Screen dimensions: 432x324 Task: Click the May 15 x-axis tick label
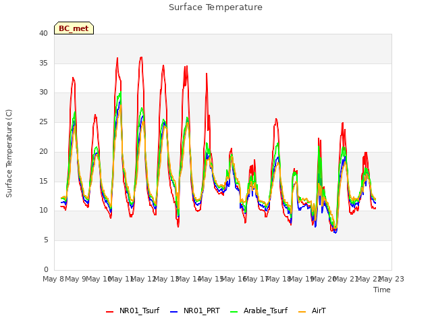pyautogui.click(x=211, y=279)
